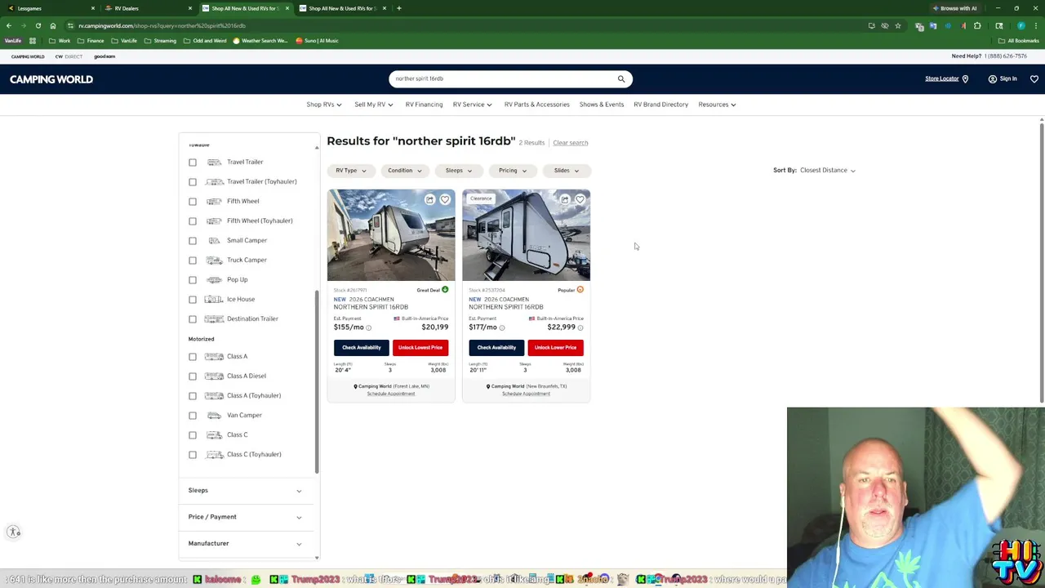Screen dimensions: 1045x588
Task: Open the Weather Search bookmark
Action: [x=261, y=41]
